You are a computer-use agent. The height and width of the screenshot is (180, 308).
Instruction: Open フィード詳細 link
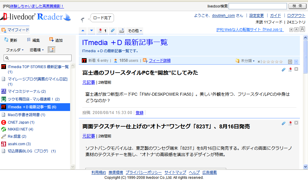(x=159, y=61)
